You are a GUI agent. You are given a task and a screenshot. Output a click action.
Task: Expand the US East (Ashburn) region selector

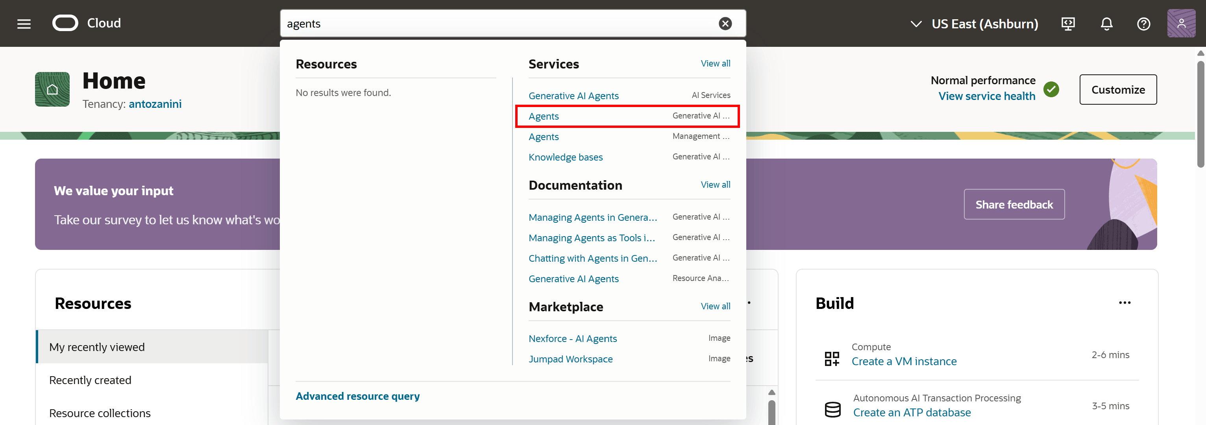[x=974, y=24]
